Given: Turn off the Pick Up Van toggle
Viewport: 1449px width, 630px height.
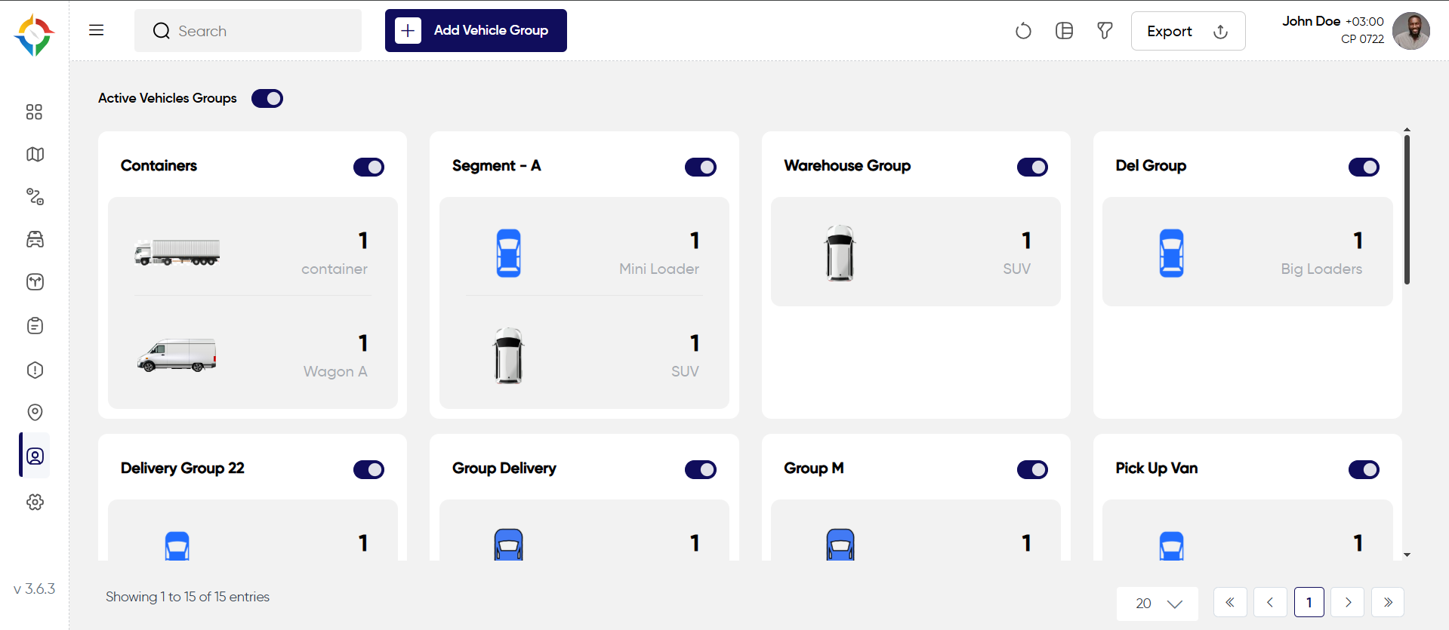Looking at the screenshot, I should click(1364, 469).
